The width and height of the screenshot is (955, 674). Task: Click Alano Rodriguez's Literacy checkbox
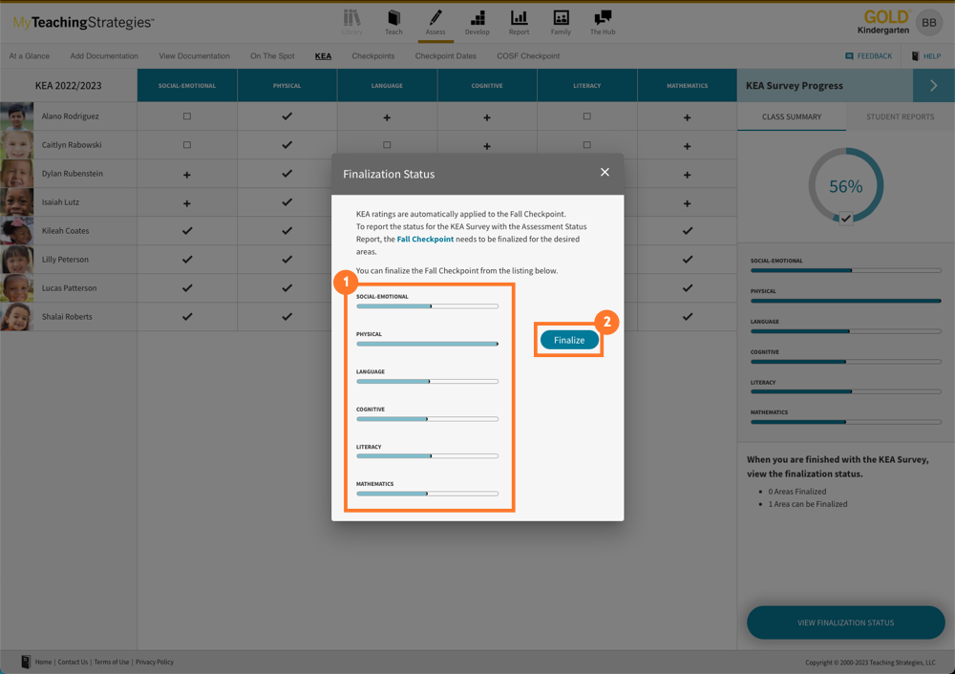(587, 116)
